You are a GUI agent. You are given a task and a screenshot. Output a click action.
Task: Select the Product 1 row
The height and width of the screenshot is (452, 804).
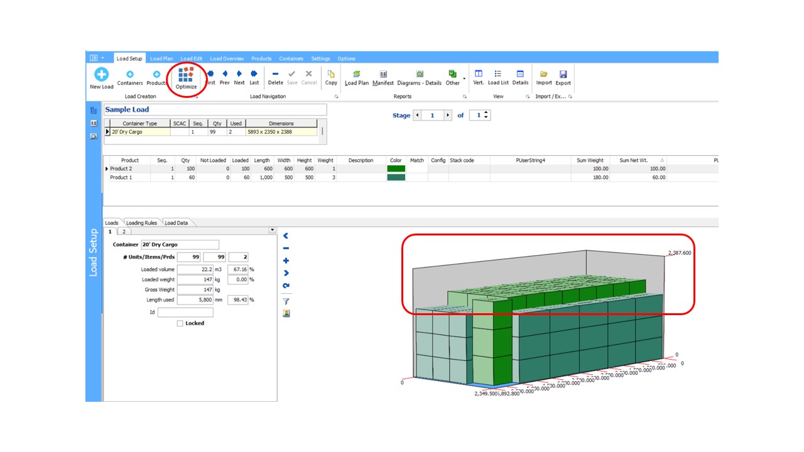(411, 178)
